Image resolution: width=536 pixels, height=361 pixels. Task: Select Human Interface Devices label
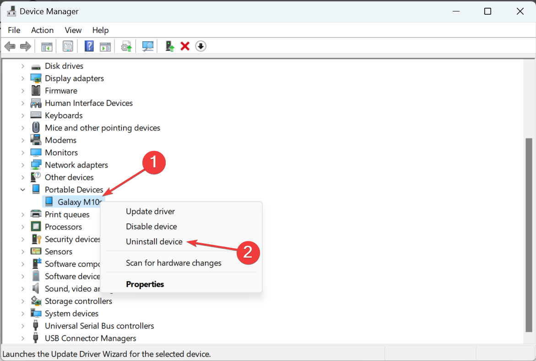click(89, 103)
